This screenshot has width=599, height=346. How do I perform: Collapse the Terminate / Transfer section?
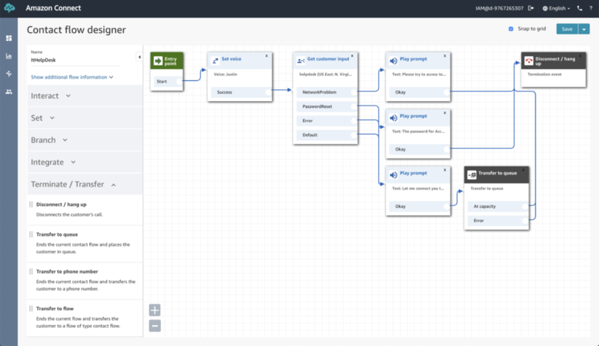point(85,184)
